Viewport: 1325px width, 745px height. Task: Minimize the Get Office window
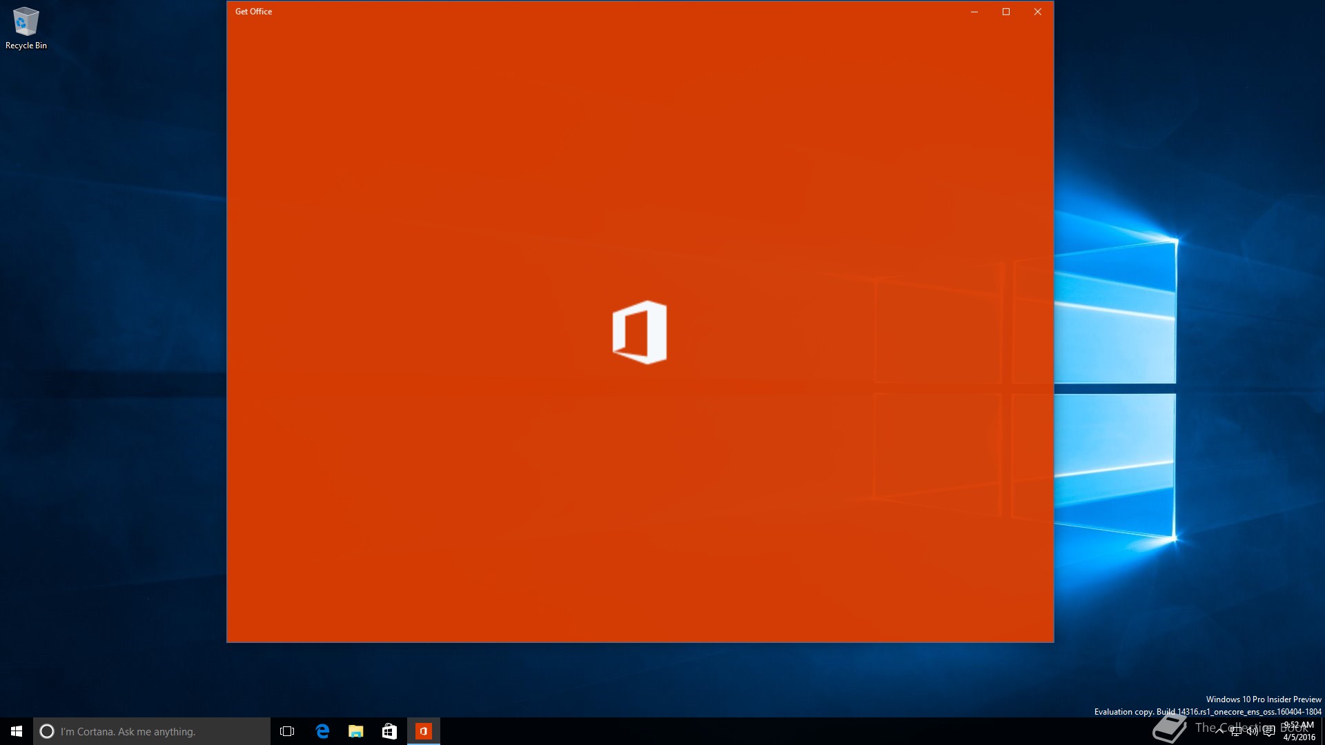click(x=974, y=12)
